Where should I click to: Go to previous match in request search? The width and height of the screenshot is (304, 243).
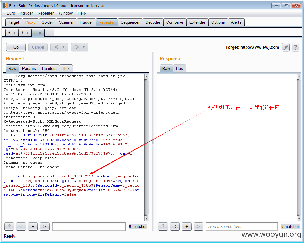point(21,226)
